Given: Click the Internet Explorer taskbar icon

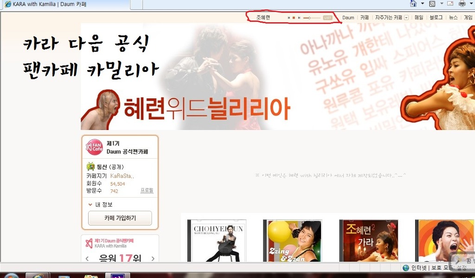Looking at the screenshot, I should 37,275.
